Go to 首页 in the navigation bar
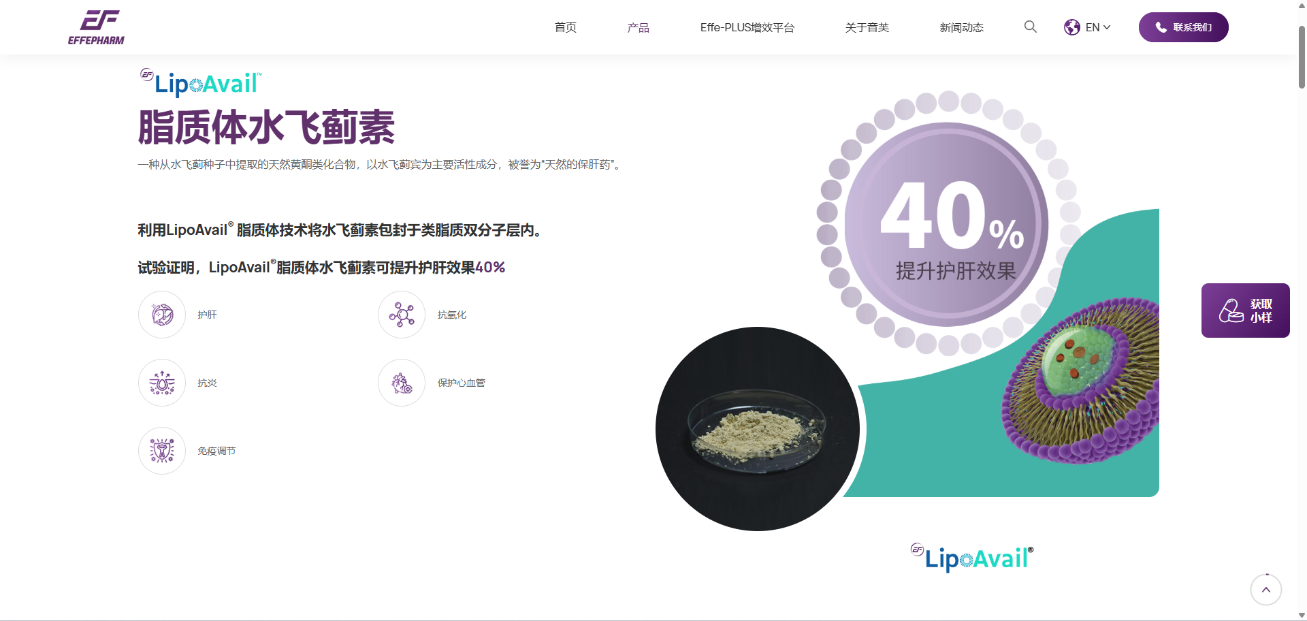Viewport: 1307px width, 621px height. pos(565,27)
